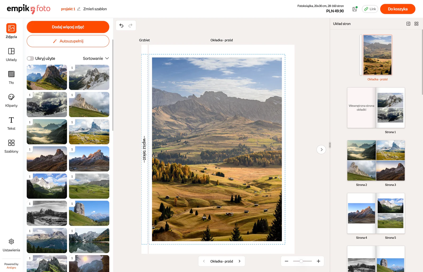Click the spine text '--wpisz tekst--'
423x272 pixels.
144,149
